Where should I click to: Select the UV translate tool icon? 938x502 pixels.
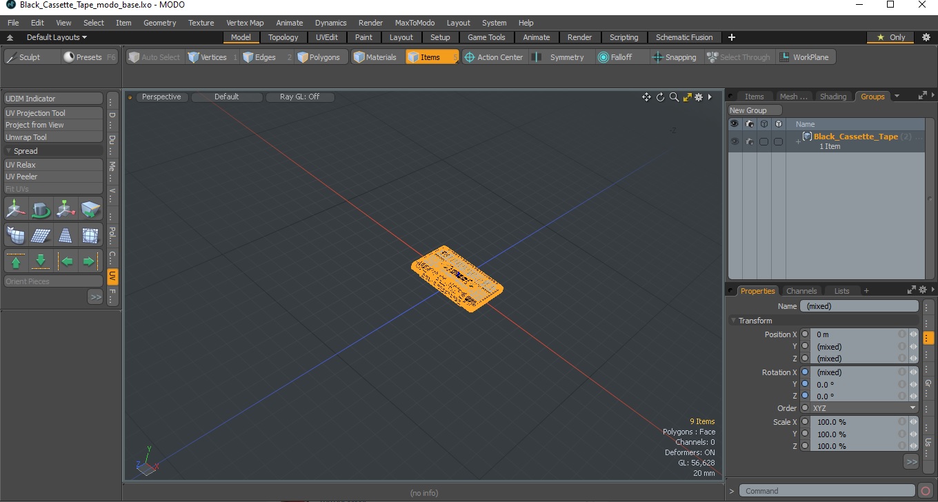[x=16, y=208]
